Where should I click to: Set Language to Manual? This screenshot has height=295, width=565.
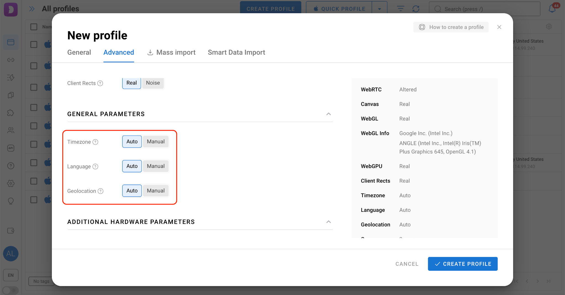coord(156,166)
